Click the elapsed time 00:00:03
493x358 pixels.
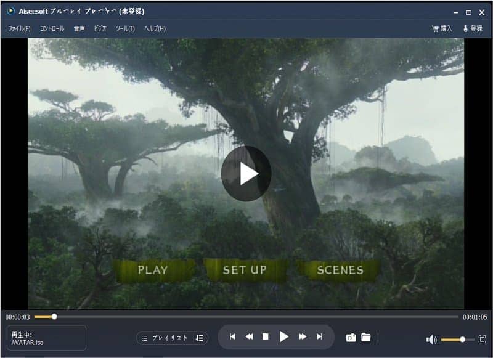17,317
